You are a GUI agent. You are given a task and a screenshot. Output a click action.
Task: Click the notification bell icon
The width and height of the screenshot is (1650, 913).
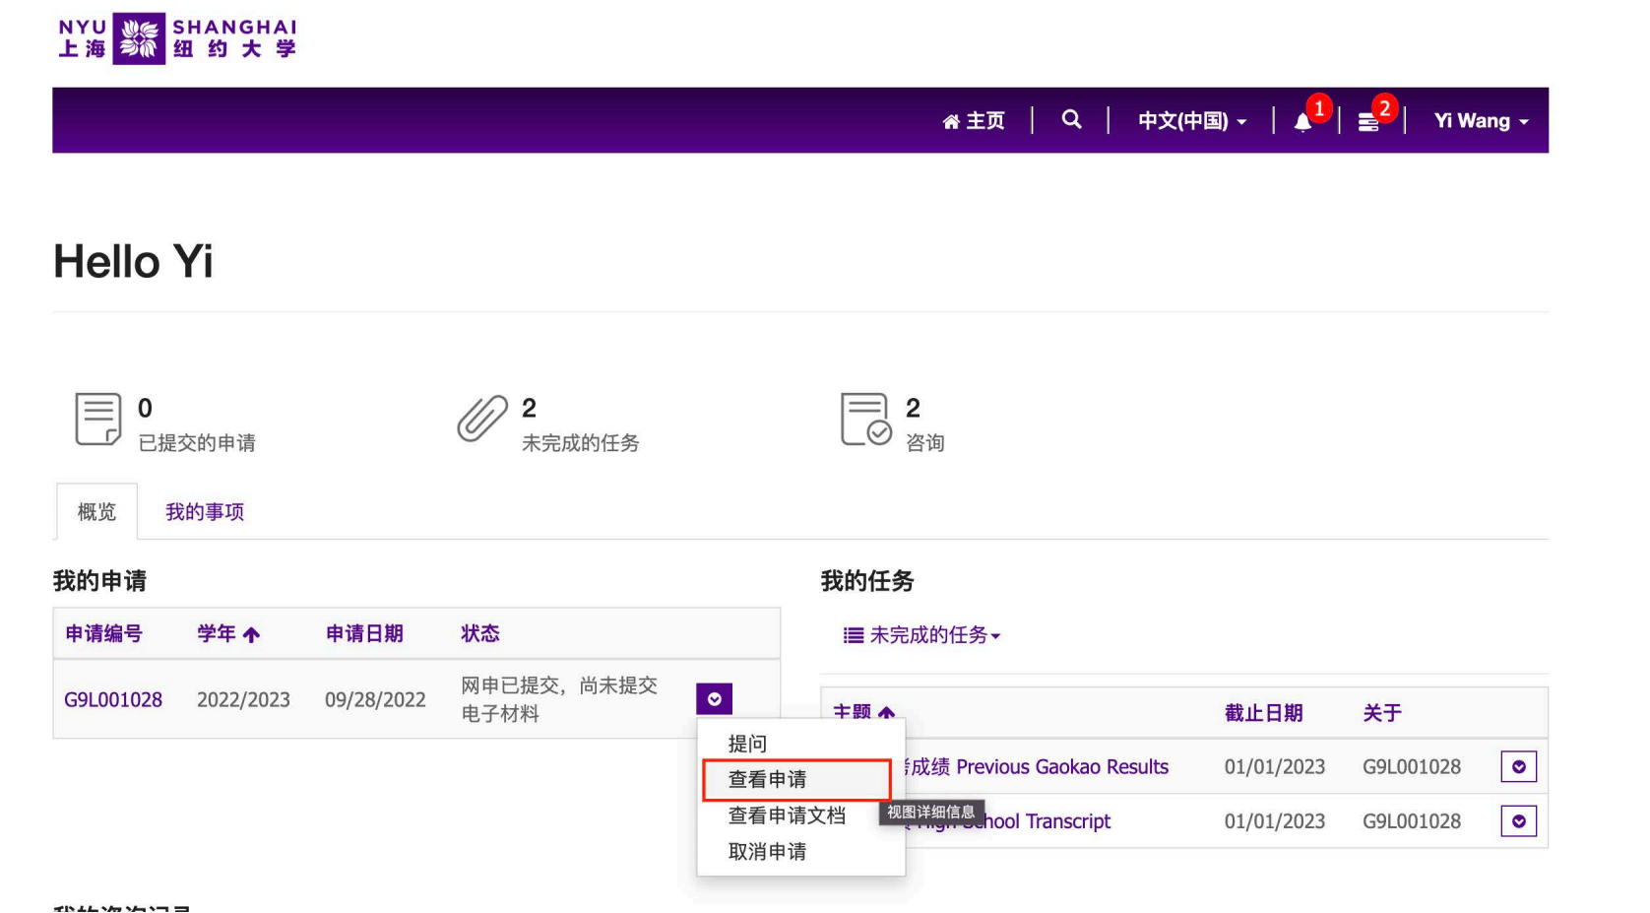pyautogui.click(x=1301, y=120)
